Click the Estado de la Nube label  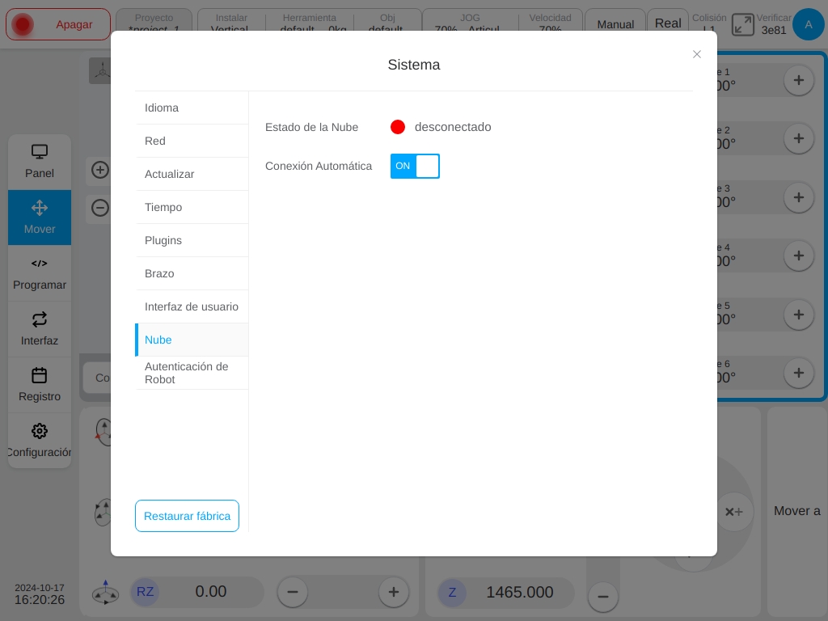pos(311,127)
